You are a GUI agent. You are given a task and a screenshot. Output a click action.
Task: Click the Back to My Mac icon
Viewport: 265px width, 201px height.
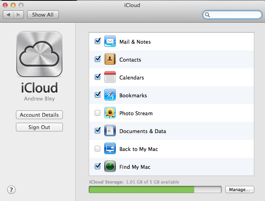point(110,149)
